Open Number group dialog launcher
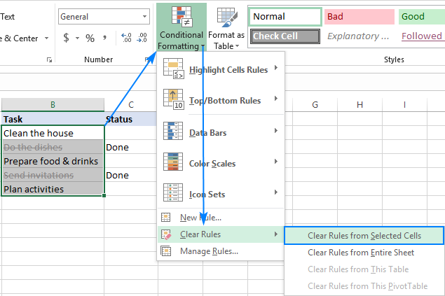Image resolution: width=445 pixels, height=296 pixels. (x=146, y=60)
